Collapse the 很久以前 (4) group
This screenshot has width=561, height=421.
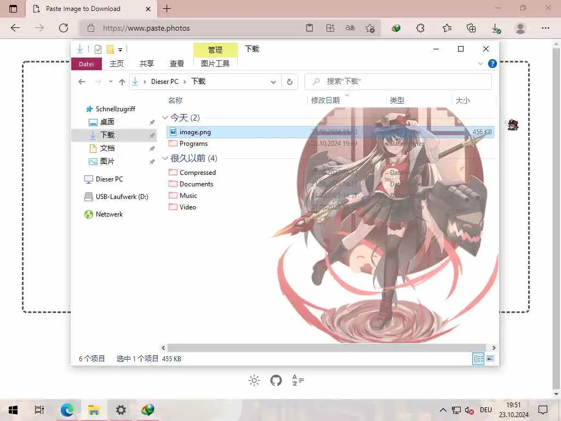point(165,158)
